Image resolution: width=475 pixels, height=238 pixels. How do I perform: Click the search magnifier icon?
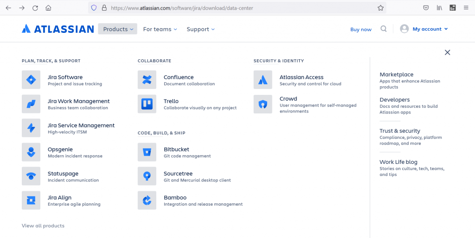(384, 29)
